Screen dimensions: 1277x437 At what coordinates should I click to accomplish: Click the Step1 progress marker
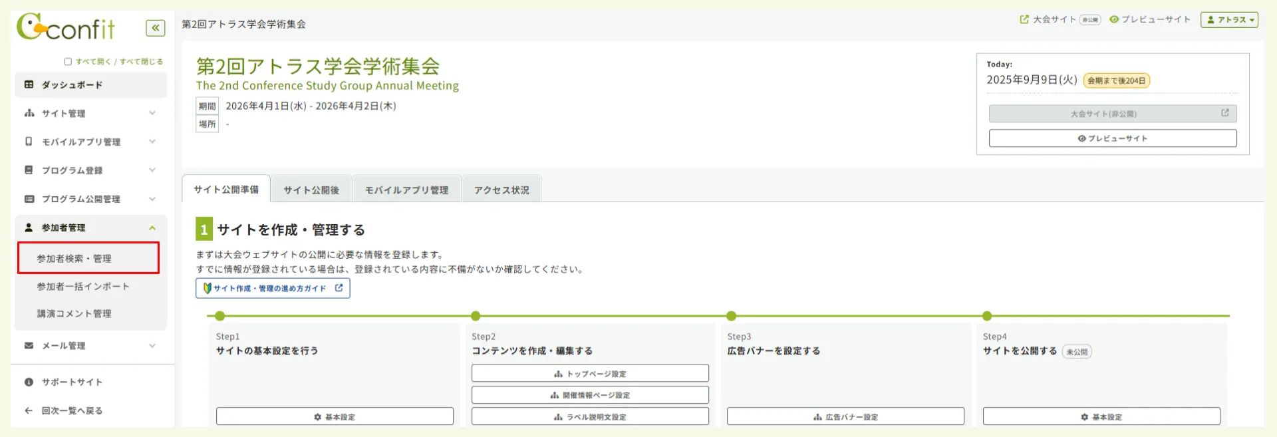point(220,316)
